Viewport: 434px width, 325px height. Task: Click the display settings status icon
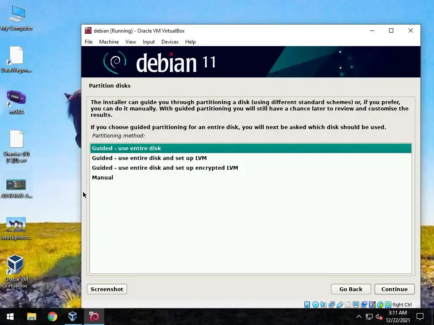tap(356, 305)
